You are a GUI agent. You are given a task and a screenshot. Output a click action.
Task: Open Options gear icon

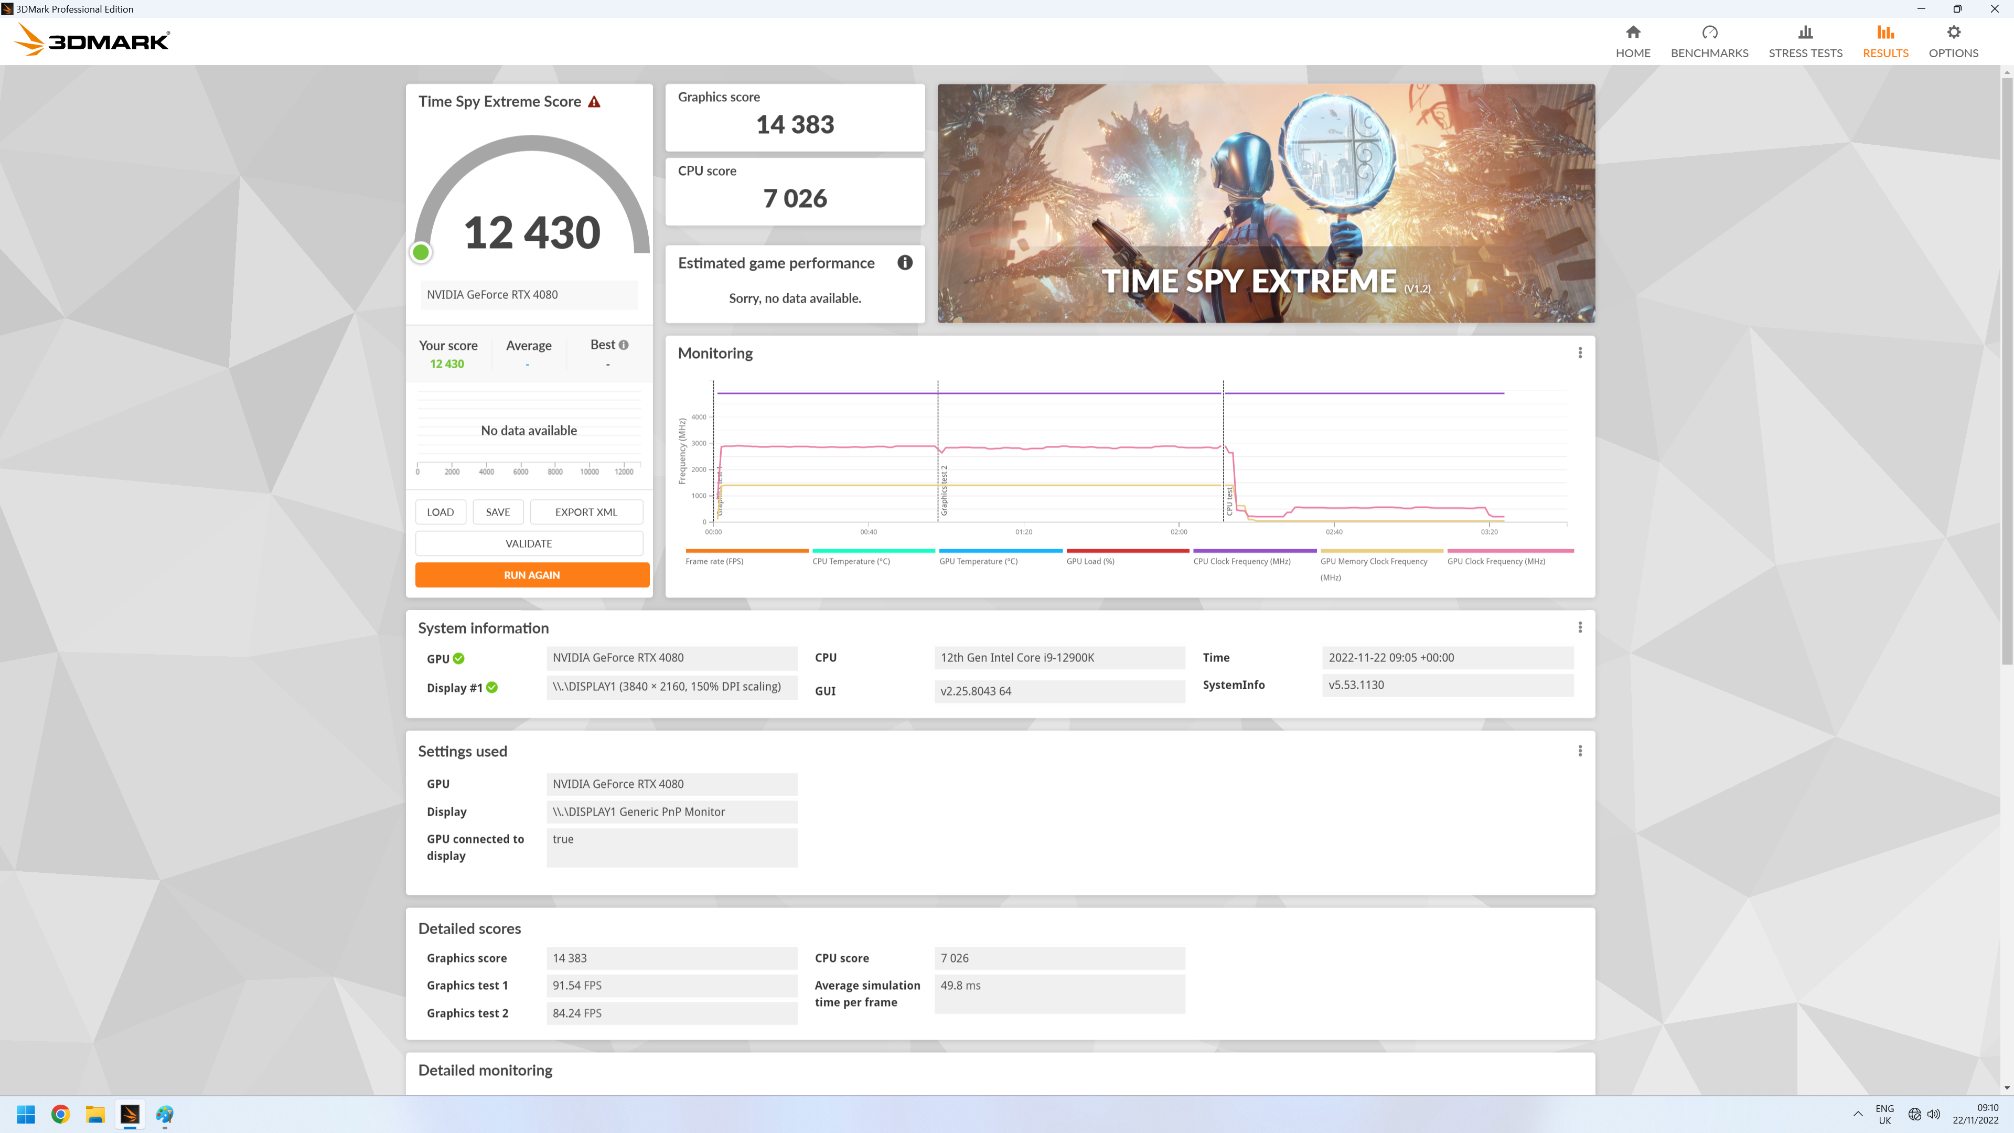click(1953, 32)
